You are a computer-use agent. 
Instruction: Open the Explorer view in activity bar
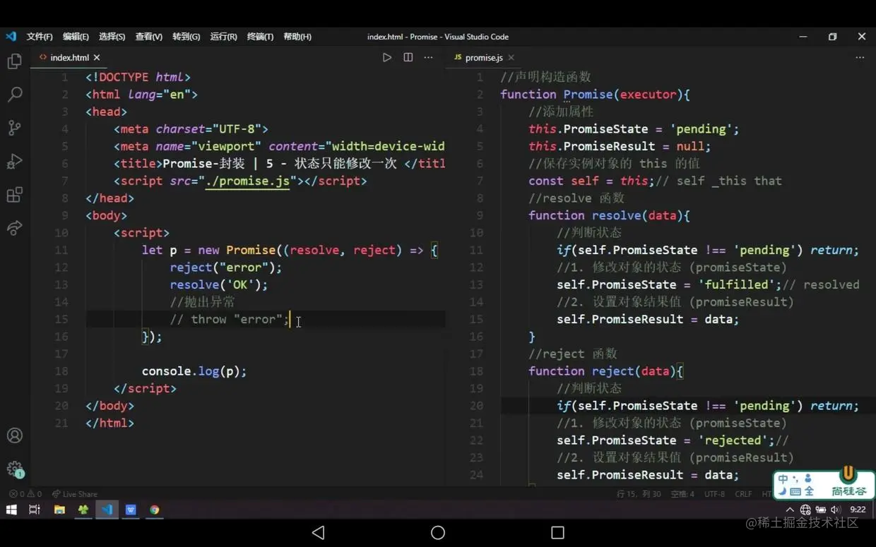coord(14,61)
